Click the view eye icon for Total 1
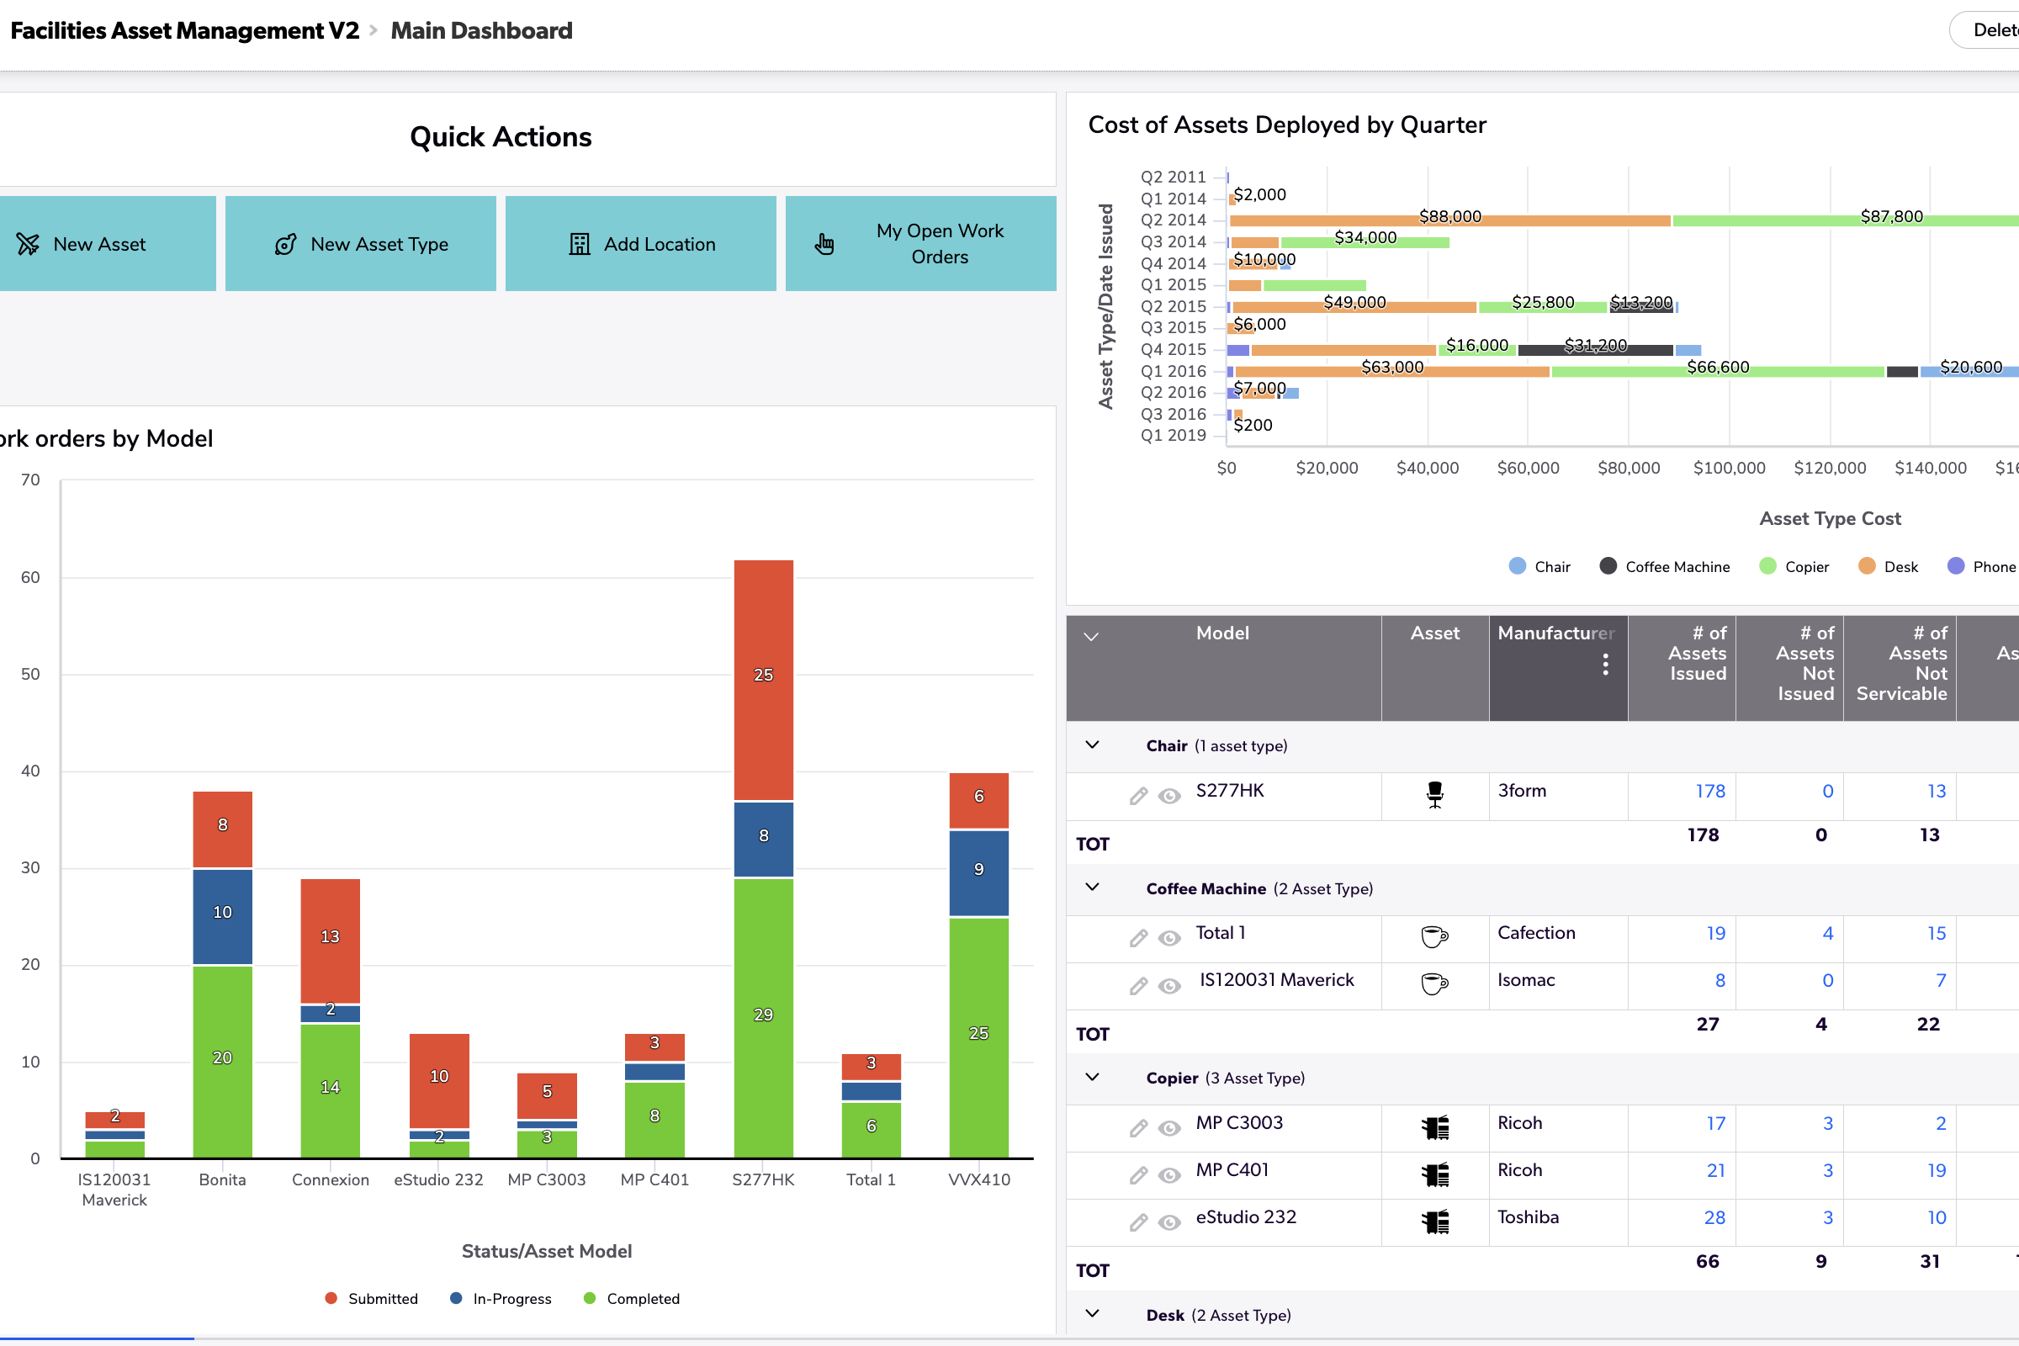This screenshot has width=2019, height=1346. pos(1169,938)
